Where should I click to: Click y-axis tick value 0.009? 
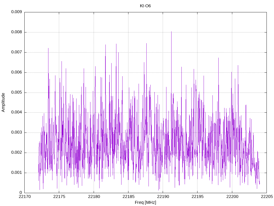[17, 12]
